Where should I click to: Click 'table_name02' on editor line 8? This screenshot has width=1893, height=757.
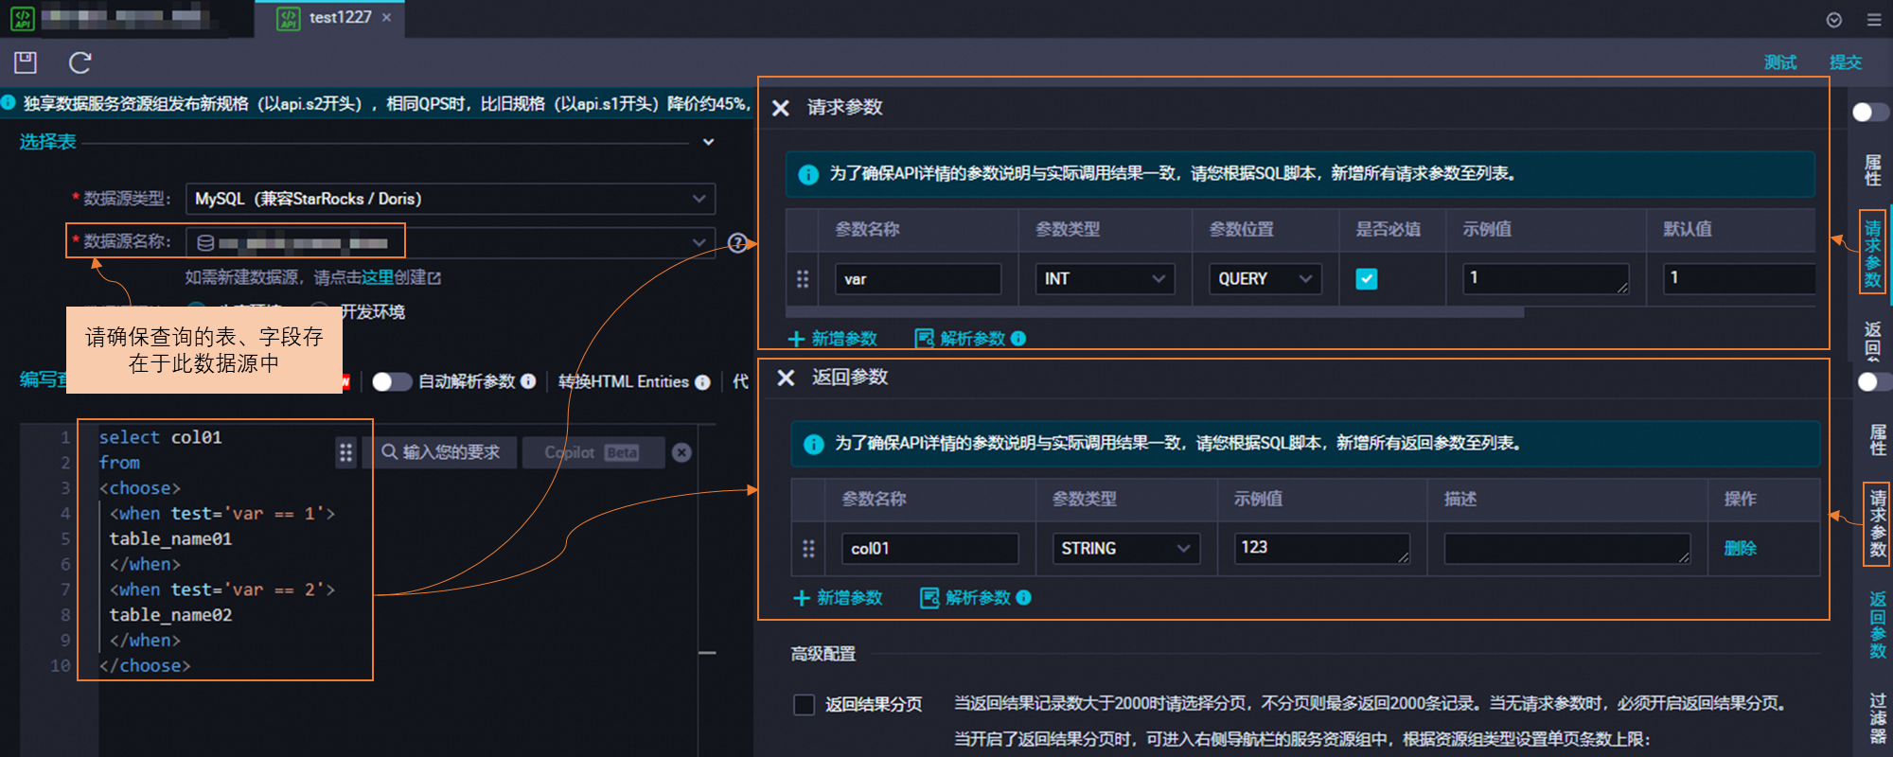point(170,615)
